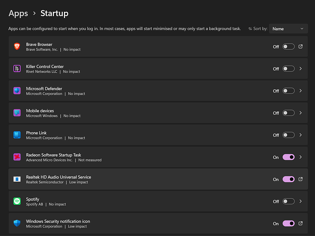
Task: Open external link for Brave Browser
Action: [300, 47]
